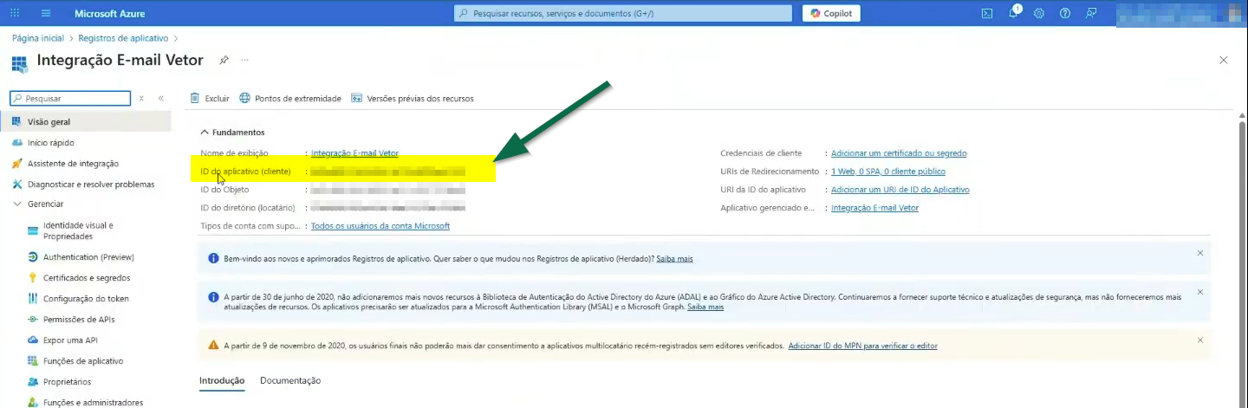Focus the global search resources field

(x=623, y=13)
